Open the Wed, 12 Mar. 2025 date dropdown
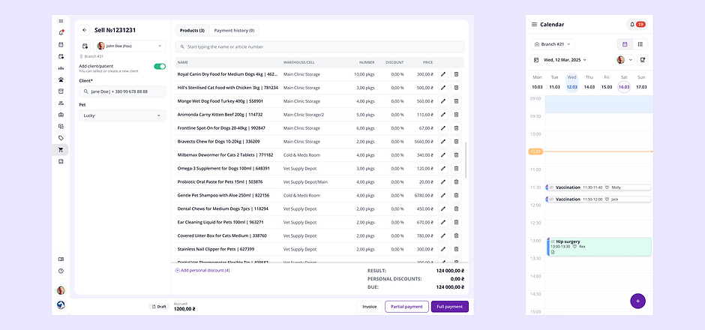The height and width of the screenshot is (330, 705). click(565, 59)
